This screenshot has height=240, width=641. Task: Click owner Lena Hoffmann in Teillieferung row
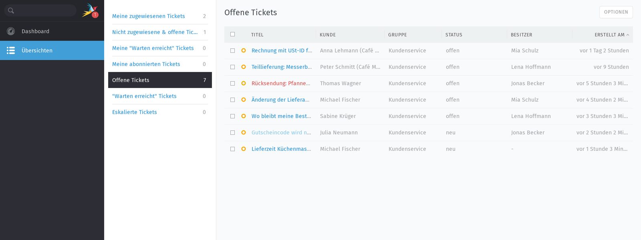point(531,67)
